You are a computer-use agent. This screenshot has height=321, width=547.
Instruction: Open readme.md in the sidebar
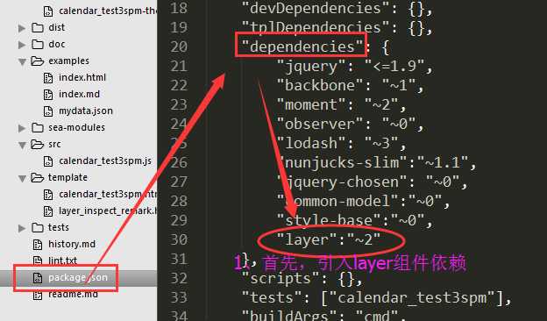tap(73, 294)
